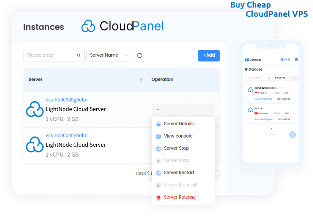Open the Server Name dropdown
Screen dimensions: 313x217
109,55
